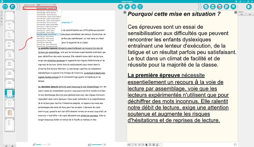Select voice Microsoft Julie - French (France)
Image resolution: width=254 pixels, height=147 pixels.
(x=49, y=36)
